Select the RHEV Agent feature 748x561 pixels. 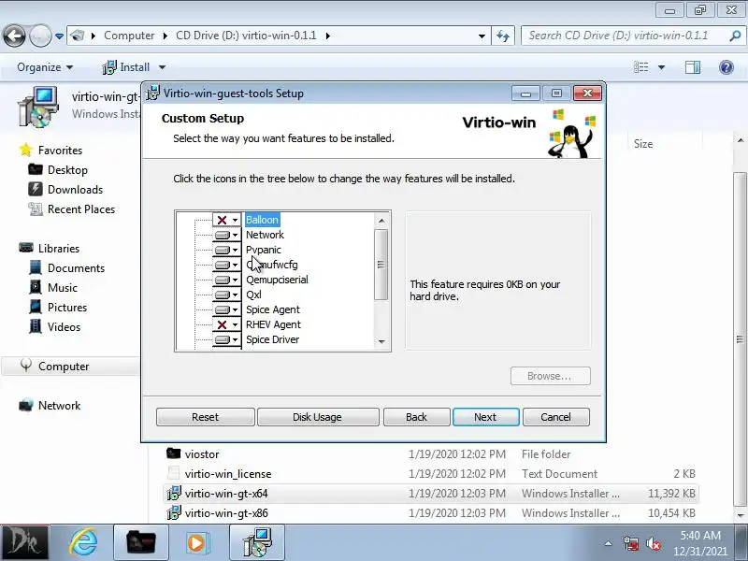(x=273, y=324)
